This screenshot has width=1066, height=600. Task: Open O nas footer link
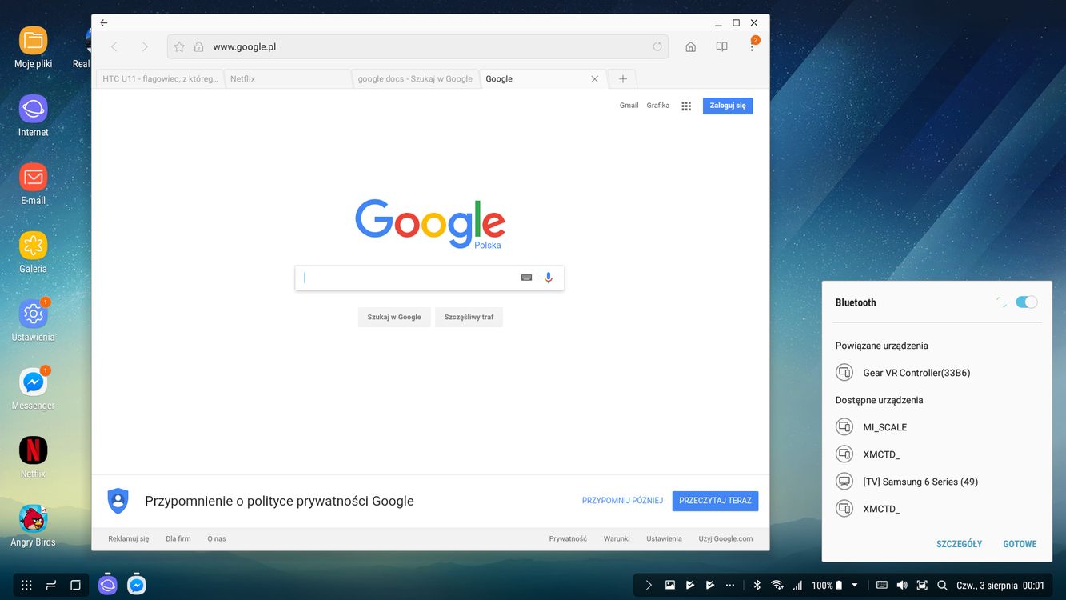pyautogui.click(x=217, y=539)
